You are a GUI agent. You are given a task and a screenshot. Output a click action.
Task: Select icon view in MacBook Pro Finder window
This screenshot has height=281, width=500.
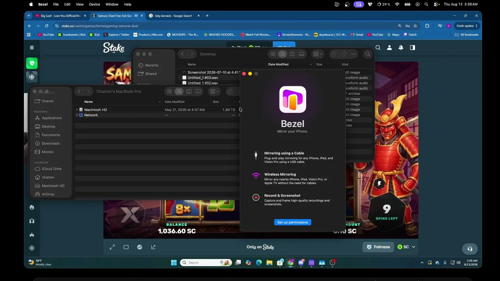click(x=169, y=91)
